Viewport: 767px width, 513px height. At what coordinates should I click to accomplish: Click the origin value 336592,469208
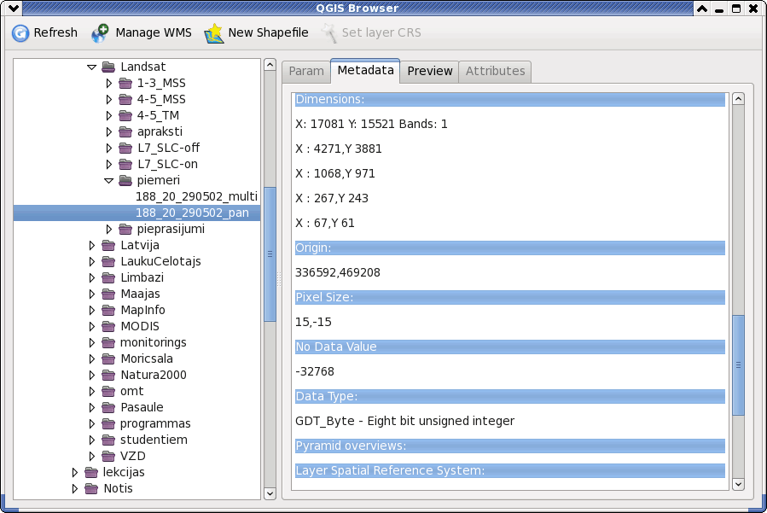coord(338,272)
